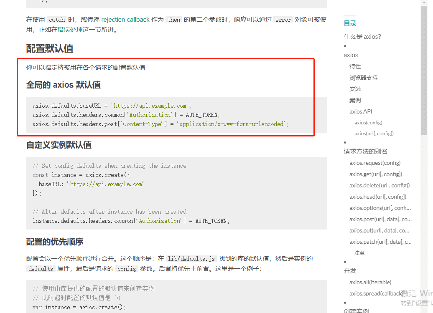The height and width of the screenshot is (313, 433).
Task: Click the axios.defaults.baseURL code line
Action: pyautogui.click(x=112, y=106)
